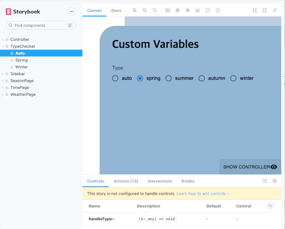The width and height of the screenshot is (285, 229).
Task: Click the WeatherPage component icon
Action: 7,95
